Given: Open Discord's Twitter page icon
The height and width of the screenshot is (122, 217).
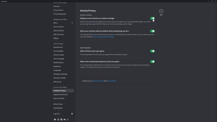Looking at the screenshot, I should (55, 120).
